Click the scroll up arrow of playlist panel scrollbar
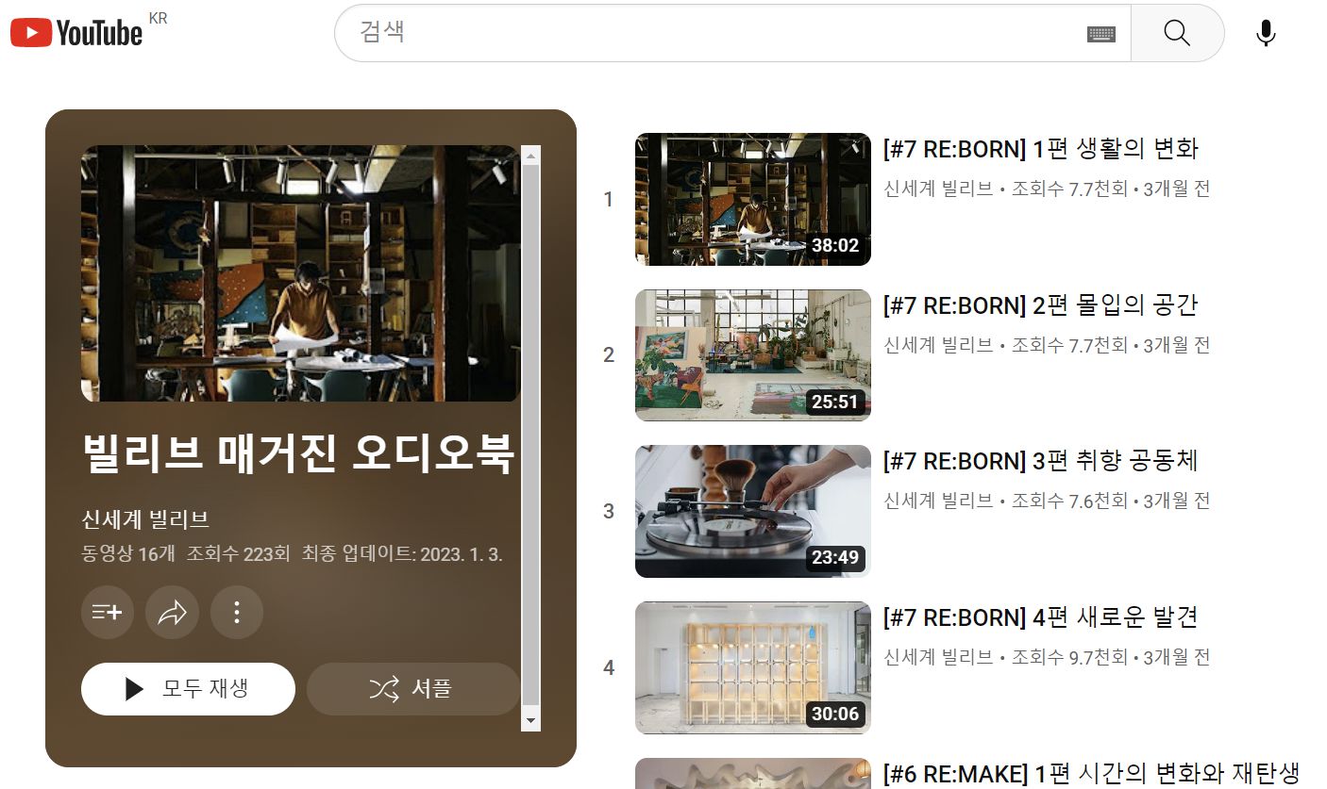The image size is (1327, 789). (530, 156)
